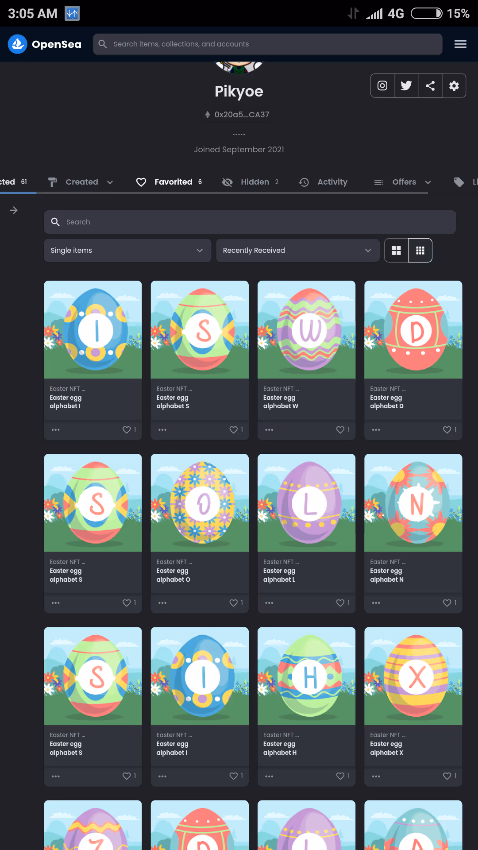This screenshot has width=478, height=850.
Task: Switch to the Favorited tab
Action: (169, 182)
